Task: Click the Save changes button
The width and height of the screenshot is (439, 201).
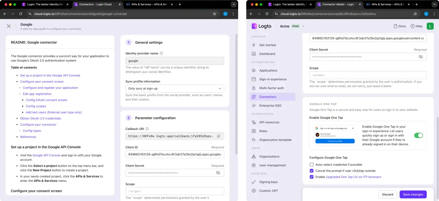Action: (413, 194)
